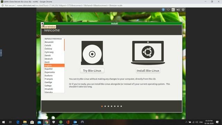Select Euskara language
The height and width of the screenshot is (125, 222).
[54, 76]
